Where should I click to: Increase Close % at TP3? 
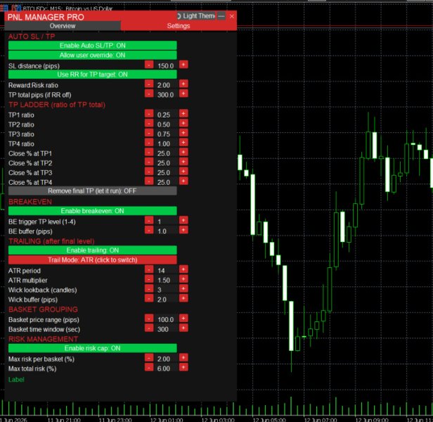coord(183,172)
